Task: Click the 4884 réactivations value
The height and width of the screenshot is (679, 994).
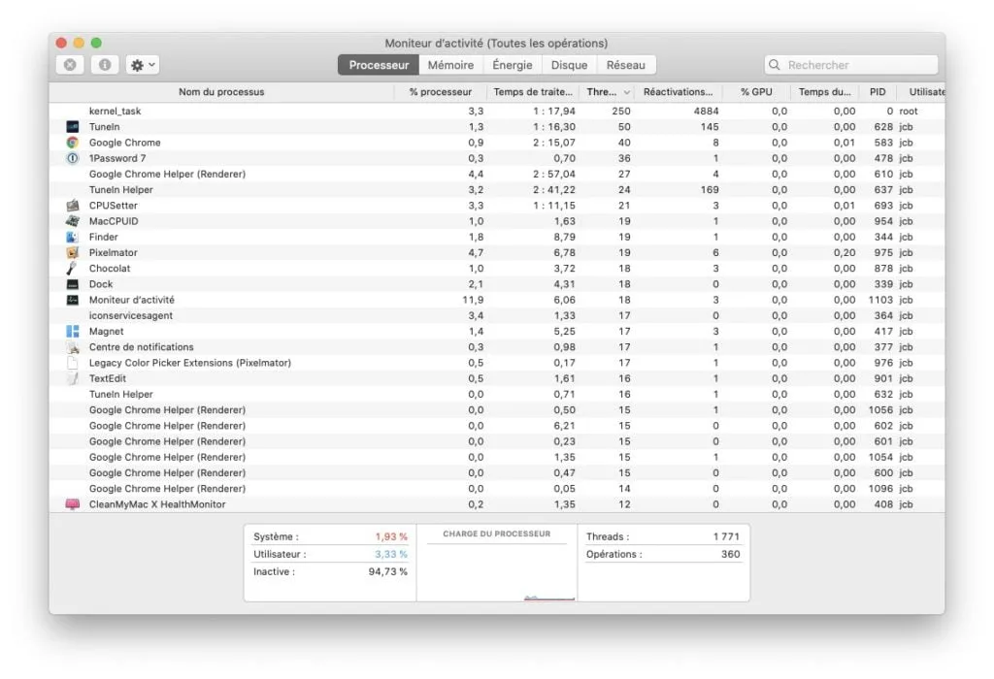Action: (x=707, y=111)
